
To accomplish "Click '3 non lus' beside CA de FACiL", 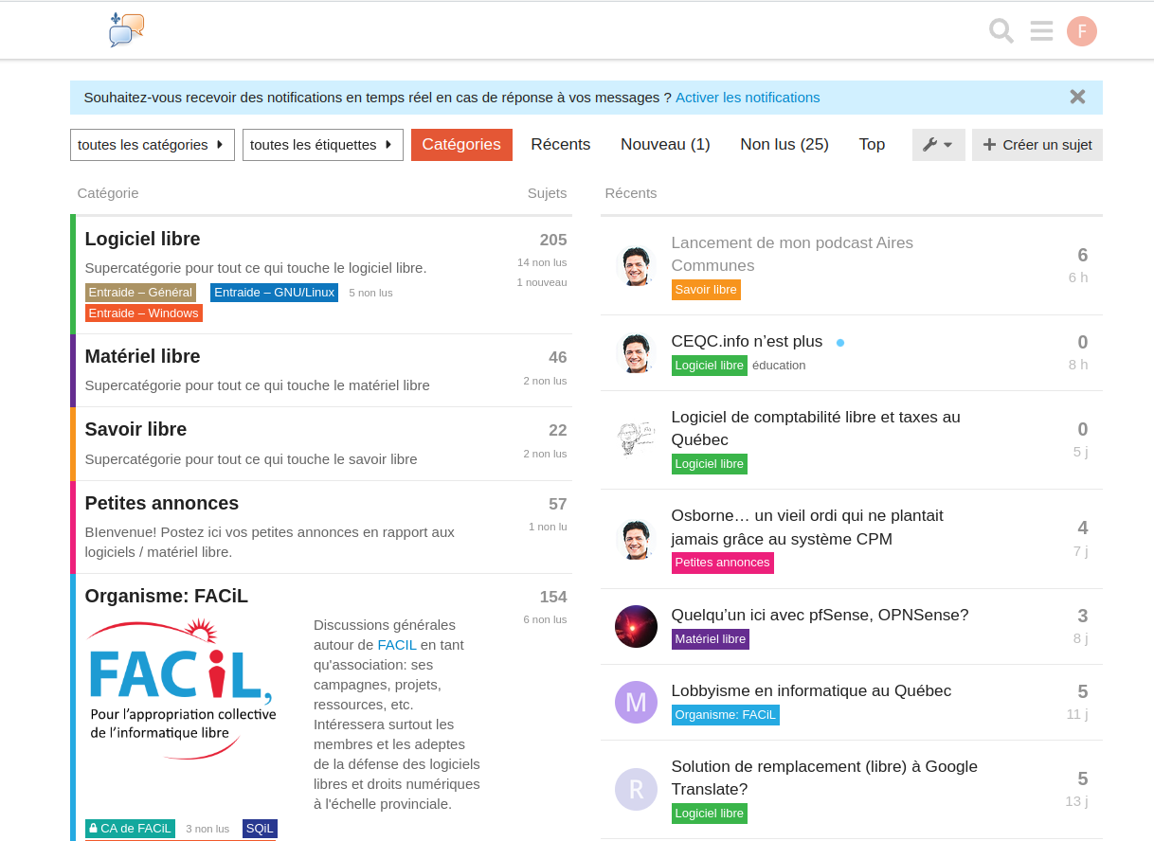I will (x=207, y=829).
